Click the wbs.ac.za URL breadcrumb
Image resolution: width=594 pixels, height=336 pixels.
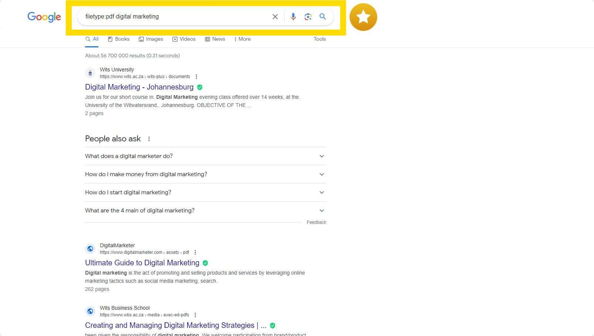(x=144, y=315)
